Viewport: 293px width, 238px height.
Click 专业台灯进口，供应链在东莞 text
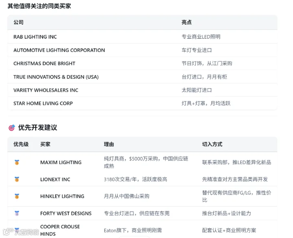point(137,213)
